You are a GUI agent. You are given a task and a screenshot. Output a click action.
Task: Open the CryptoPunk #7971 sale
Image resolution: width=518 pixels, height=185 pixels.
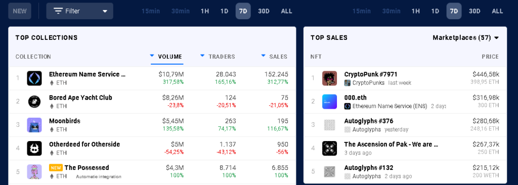[371, 74]
